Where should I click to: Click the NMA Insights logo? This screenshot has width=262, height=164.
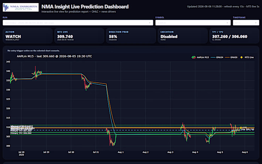click(x=21, y=7)
